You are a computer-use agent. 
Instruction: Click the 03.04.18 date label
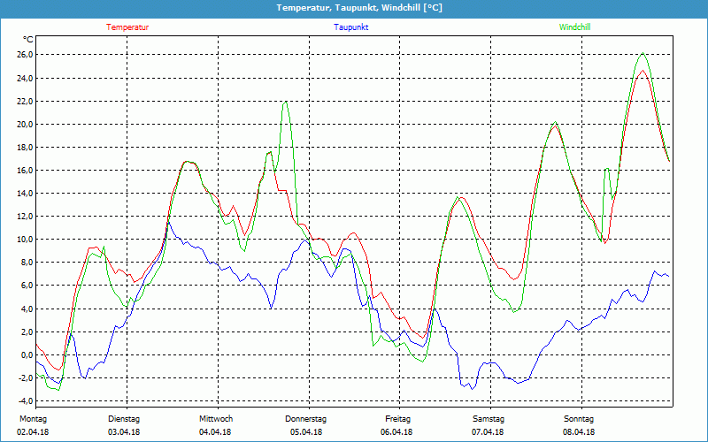(124, 432)
